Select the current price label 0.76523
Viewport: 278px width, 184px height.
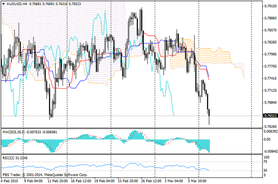(270, 116)
